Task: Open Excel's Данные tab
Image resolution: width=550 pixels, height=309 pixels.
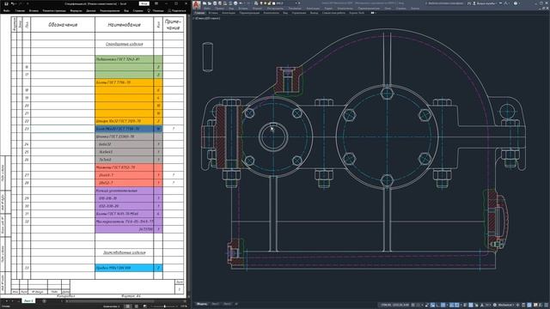Action: pos(91,11)
